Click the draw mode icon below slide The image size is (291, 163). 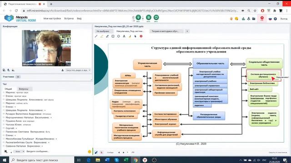pyautogui.click(x=96, y=153)
